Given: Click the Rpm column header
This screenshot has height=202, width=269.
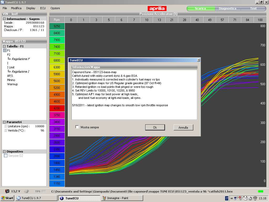Looking at the screenshot, I should pyautogui.click(x=57, y=20).
